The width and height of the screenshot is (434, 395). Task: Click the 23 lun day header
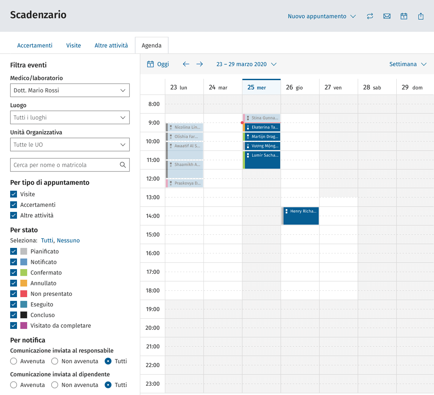point(184,87)
